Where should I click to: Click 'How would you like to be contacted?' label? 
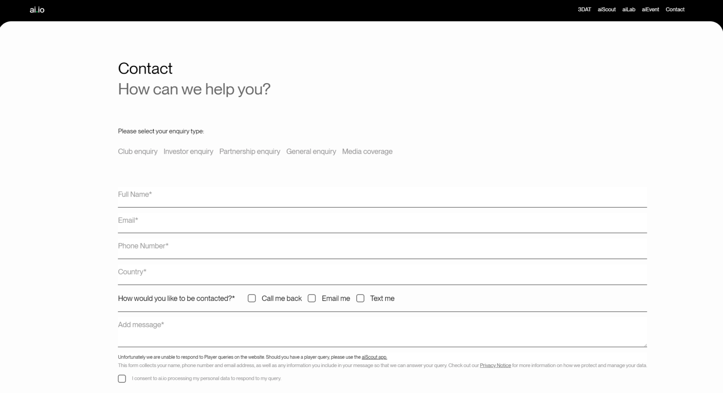(x=176, y=299)
